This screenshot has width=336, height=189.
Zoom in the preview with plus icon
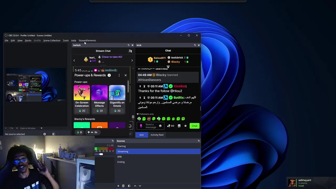(x=17, y=128)
